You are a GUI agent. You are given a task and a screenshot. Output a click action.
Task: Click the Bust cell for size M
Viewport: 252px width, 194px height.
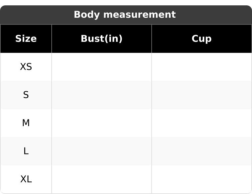(x=102, y=123)
